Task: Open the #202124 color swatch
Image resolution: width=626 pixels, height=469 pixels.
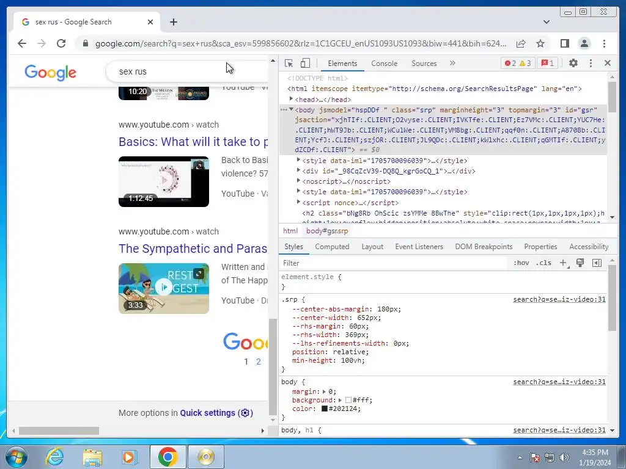Action: click(x=325, y=409)
